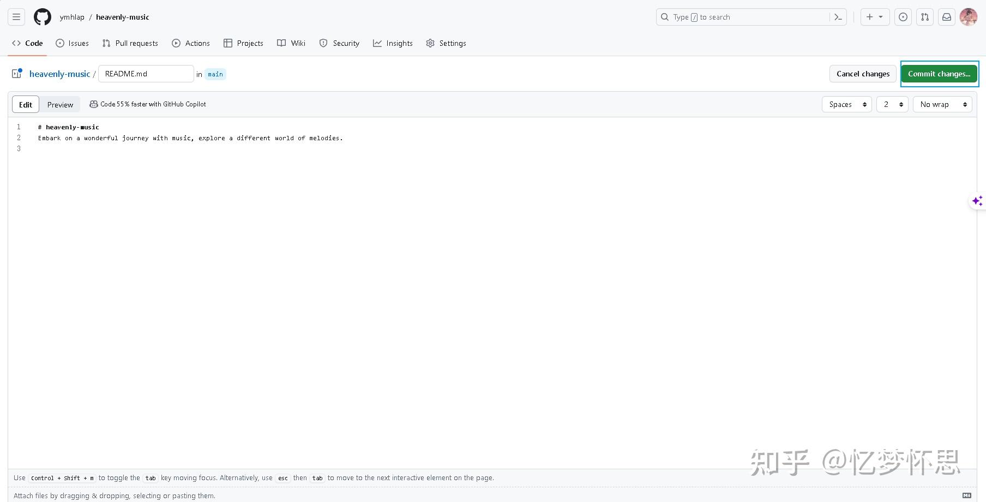This screenshot has height=502, width=986.
Task: Click the Copilot sparkle icon on right edge
Action: click(x=977, y=201)
